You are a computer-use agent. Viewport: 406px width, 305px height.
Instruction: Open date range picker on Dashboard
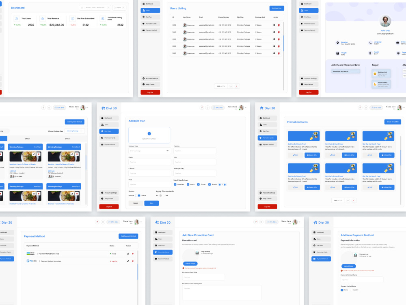[x=95, y=7]
